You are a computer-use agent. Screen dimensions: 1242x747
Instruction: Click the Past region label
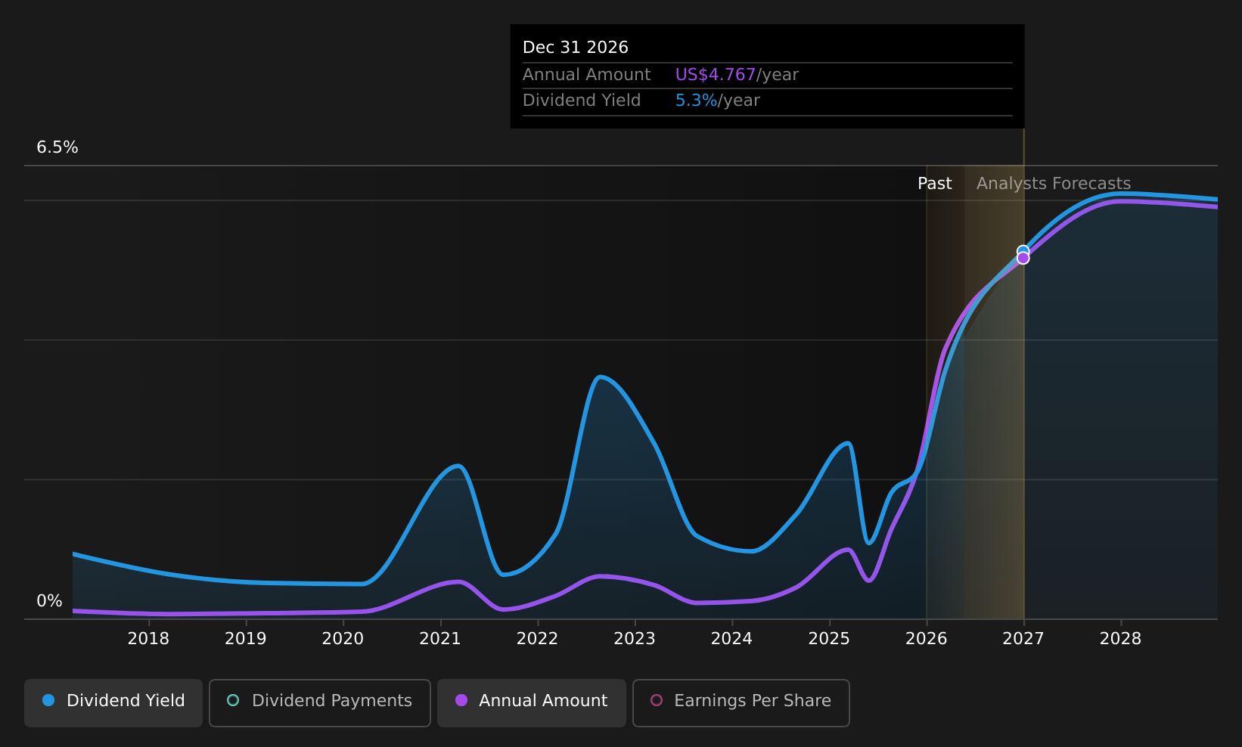pyautogui.click(x=935, y=184)
